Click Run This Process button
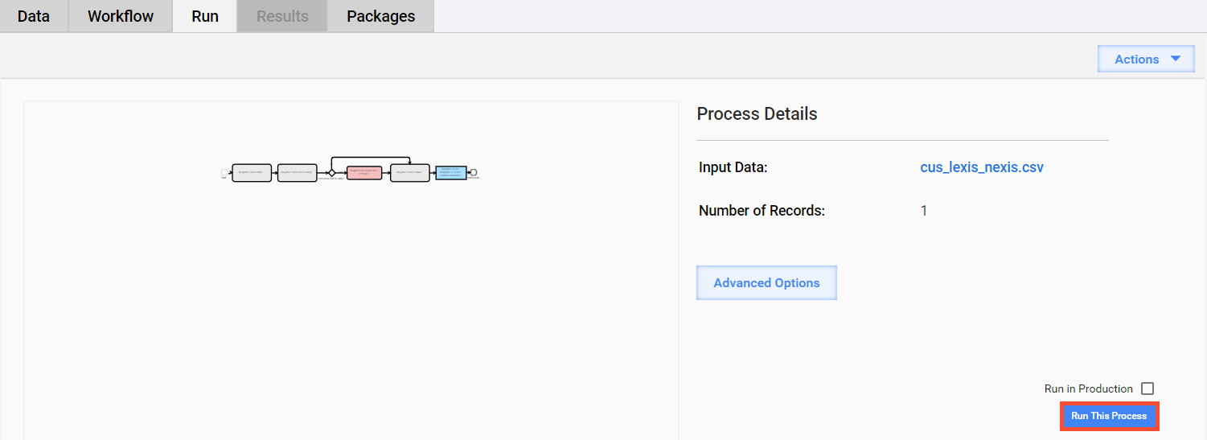Viewport: 1207px width, 440px height. point(1109,416)
